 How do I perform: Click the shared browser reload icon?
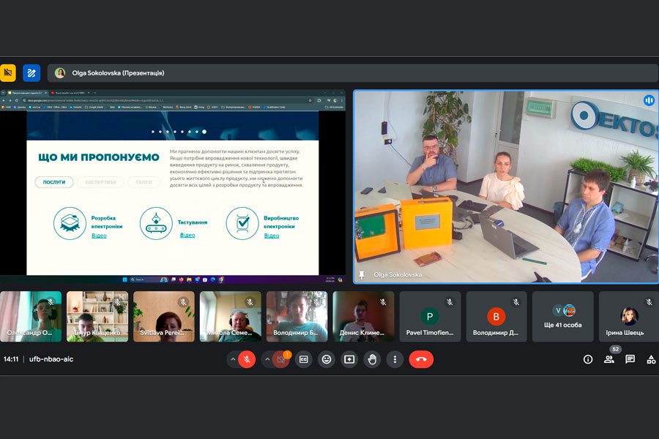pos(16,100)
